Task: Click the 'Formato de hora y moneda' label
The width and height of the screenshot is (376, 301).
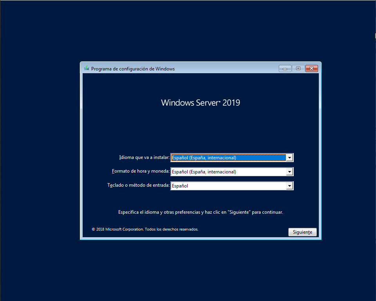Action: [141, 171]
